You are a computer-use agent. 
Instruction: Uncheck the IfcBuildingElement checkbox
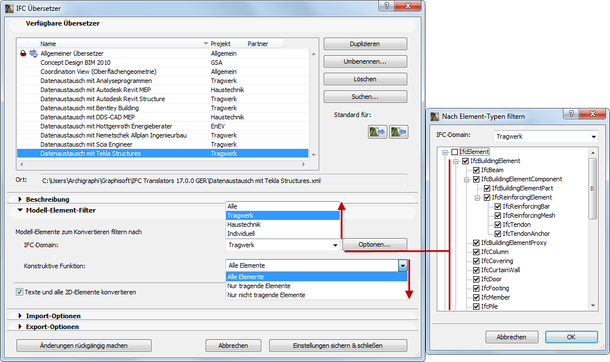coord(465,161)
